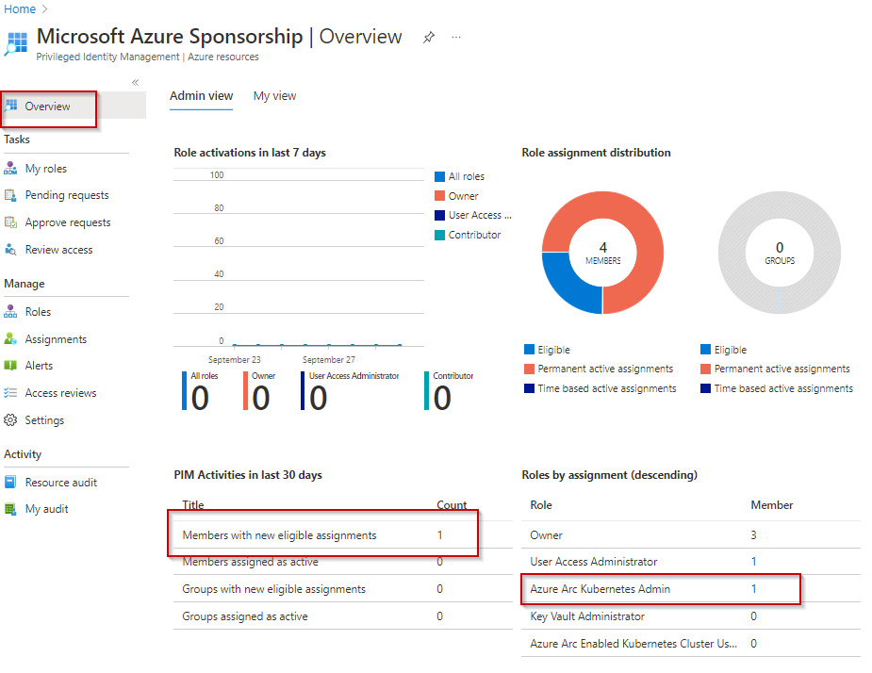Click the Title column header
Viewport: 872px width, 673px height.
(x=193, y=505)
